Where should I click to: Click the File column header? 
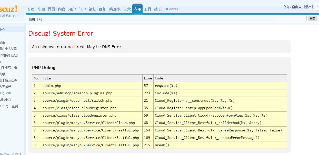click(x=92, y=78)
